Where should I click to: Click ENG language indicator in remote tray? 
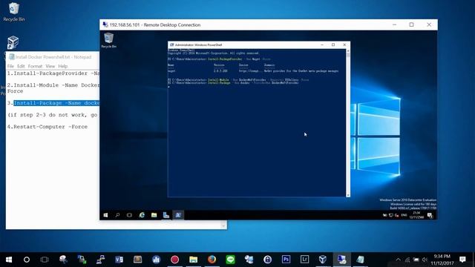(x=404, y=215)
